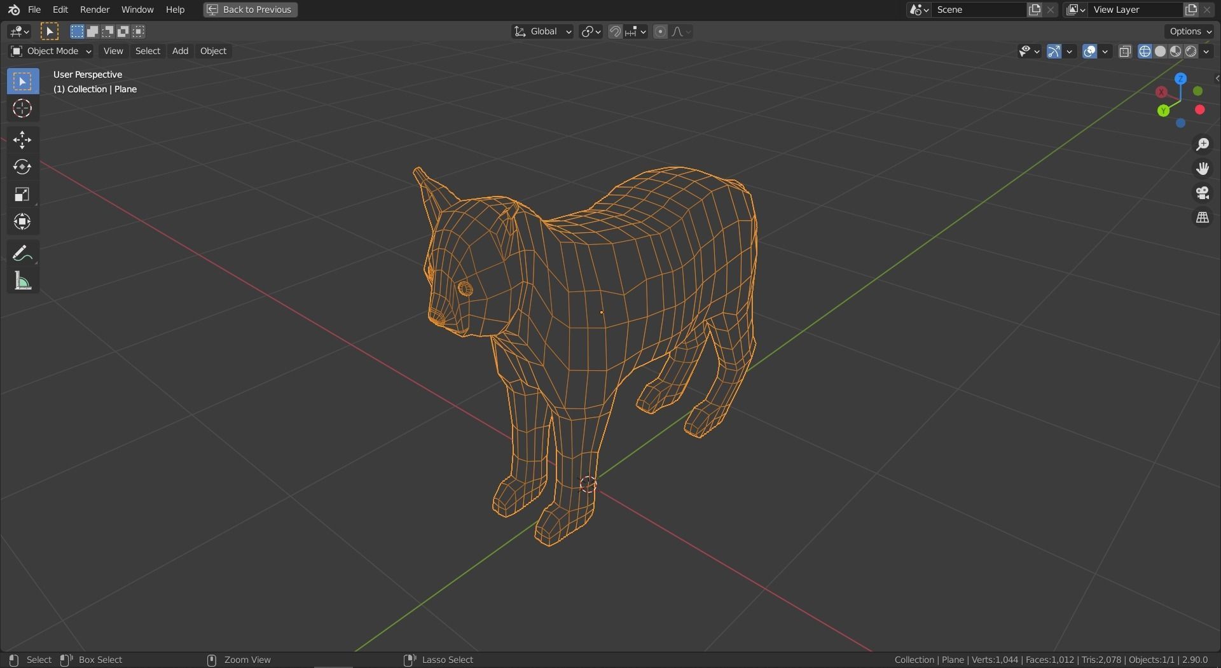Choose Intersect selection mode icon
This screenshot has height=668, width=1221.
(138, 31)
